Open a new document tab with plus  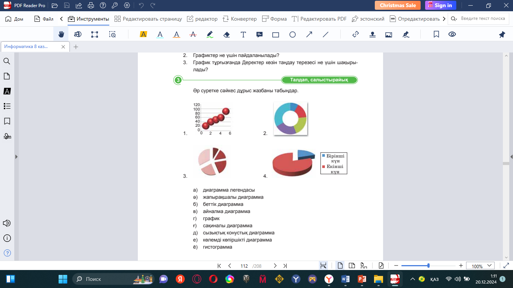[76, 47]
